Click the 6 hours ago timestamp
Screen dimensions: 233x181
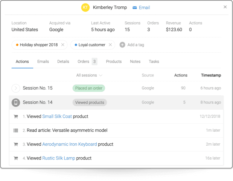coord(211,88)
